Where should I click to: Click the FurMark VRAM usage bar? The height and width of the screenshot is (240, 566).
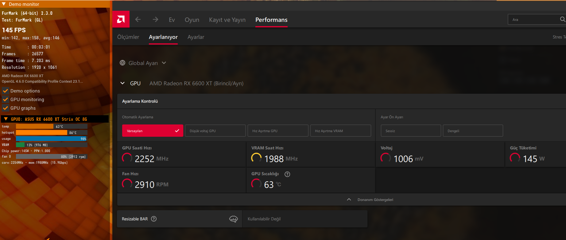(52, 145)
